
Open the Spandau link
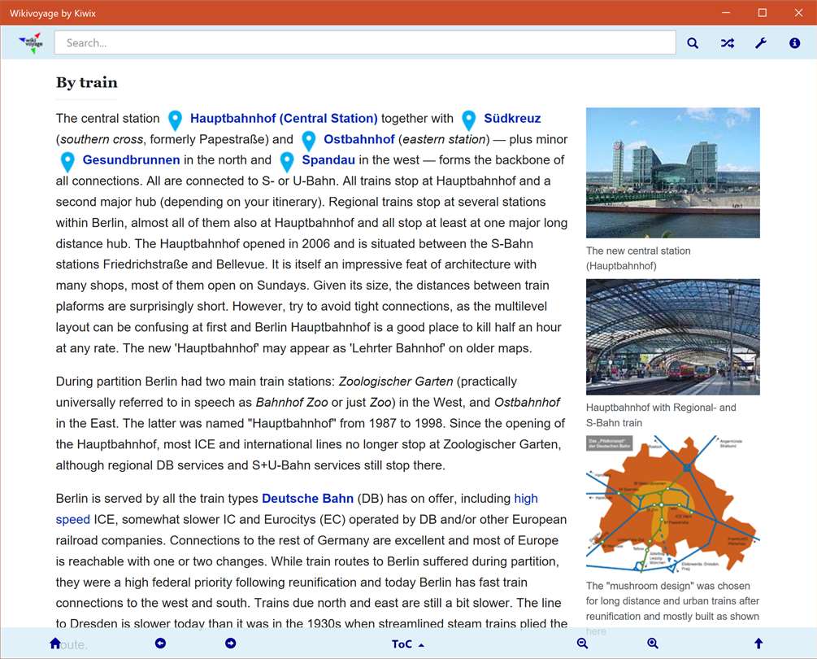point(328,160)
